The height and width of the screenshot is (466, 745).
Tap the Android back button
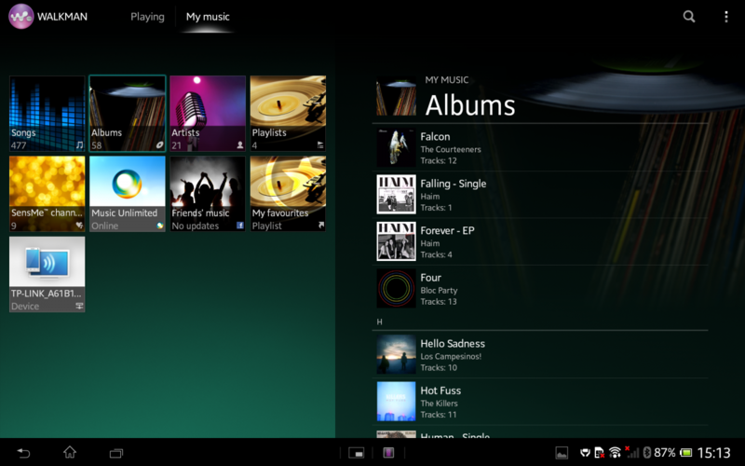click(x=23, y=453)
